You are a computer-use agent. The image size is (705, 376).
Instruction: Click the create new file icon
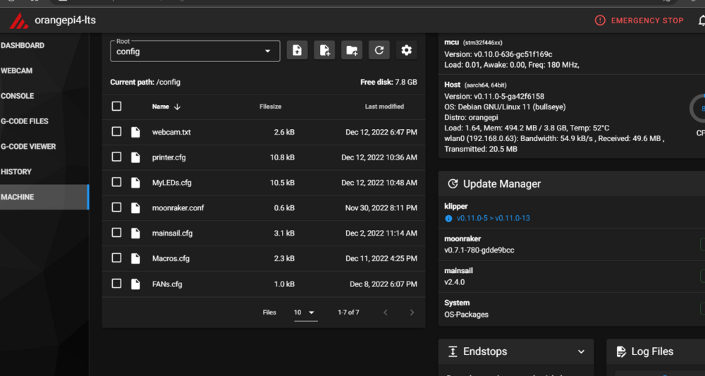pyautogui.click(x=324, y=50)
